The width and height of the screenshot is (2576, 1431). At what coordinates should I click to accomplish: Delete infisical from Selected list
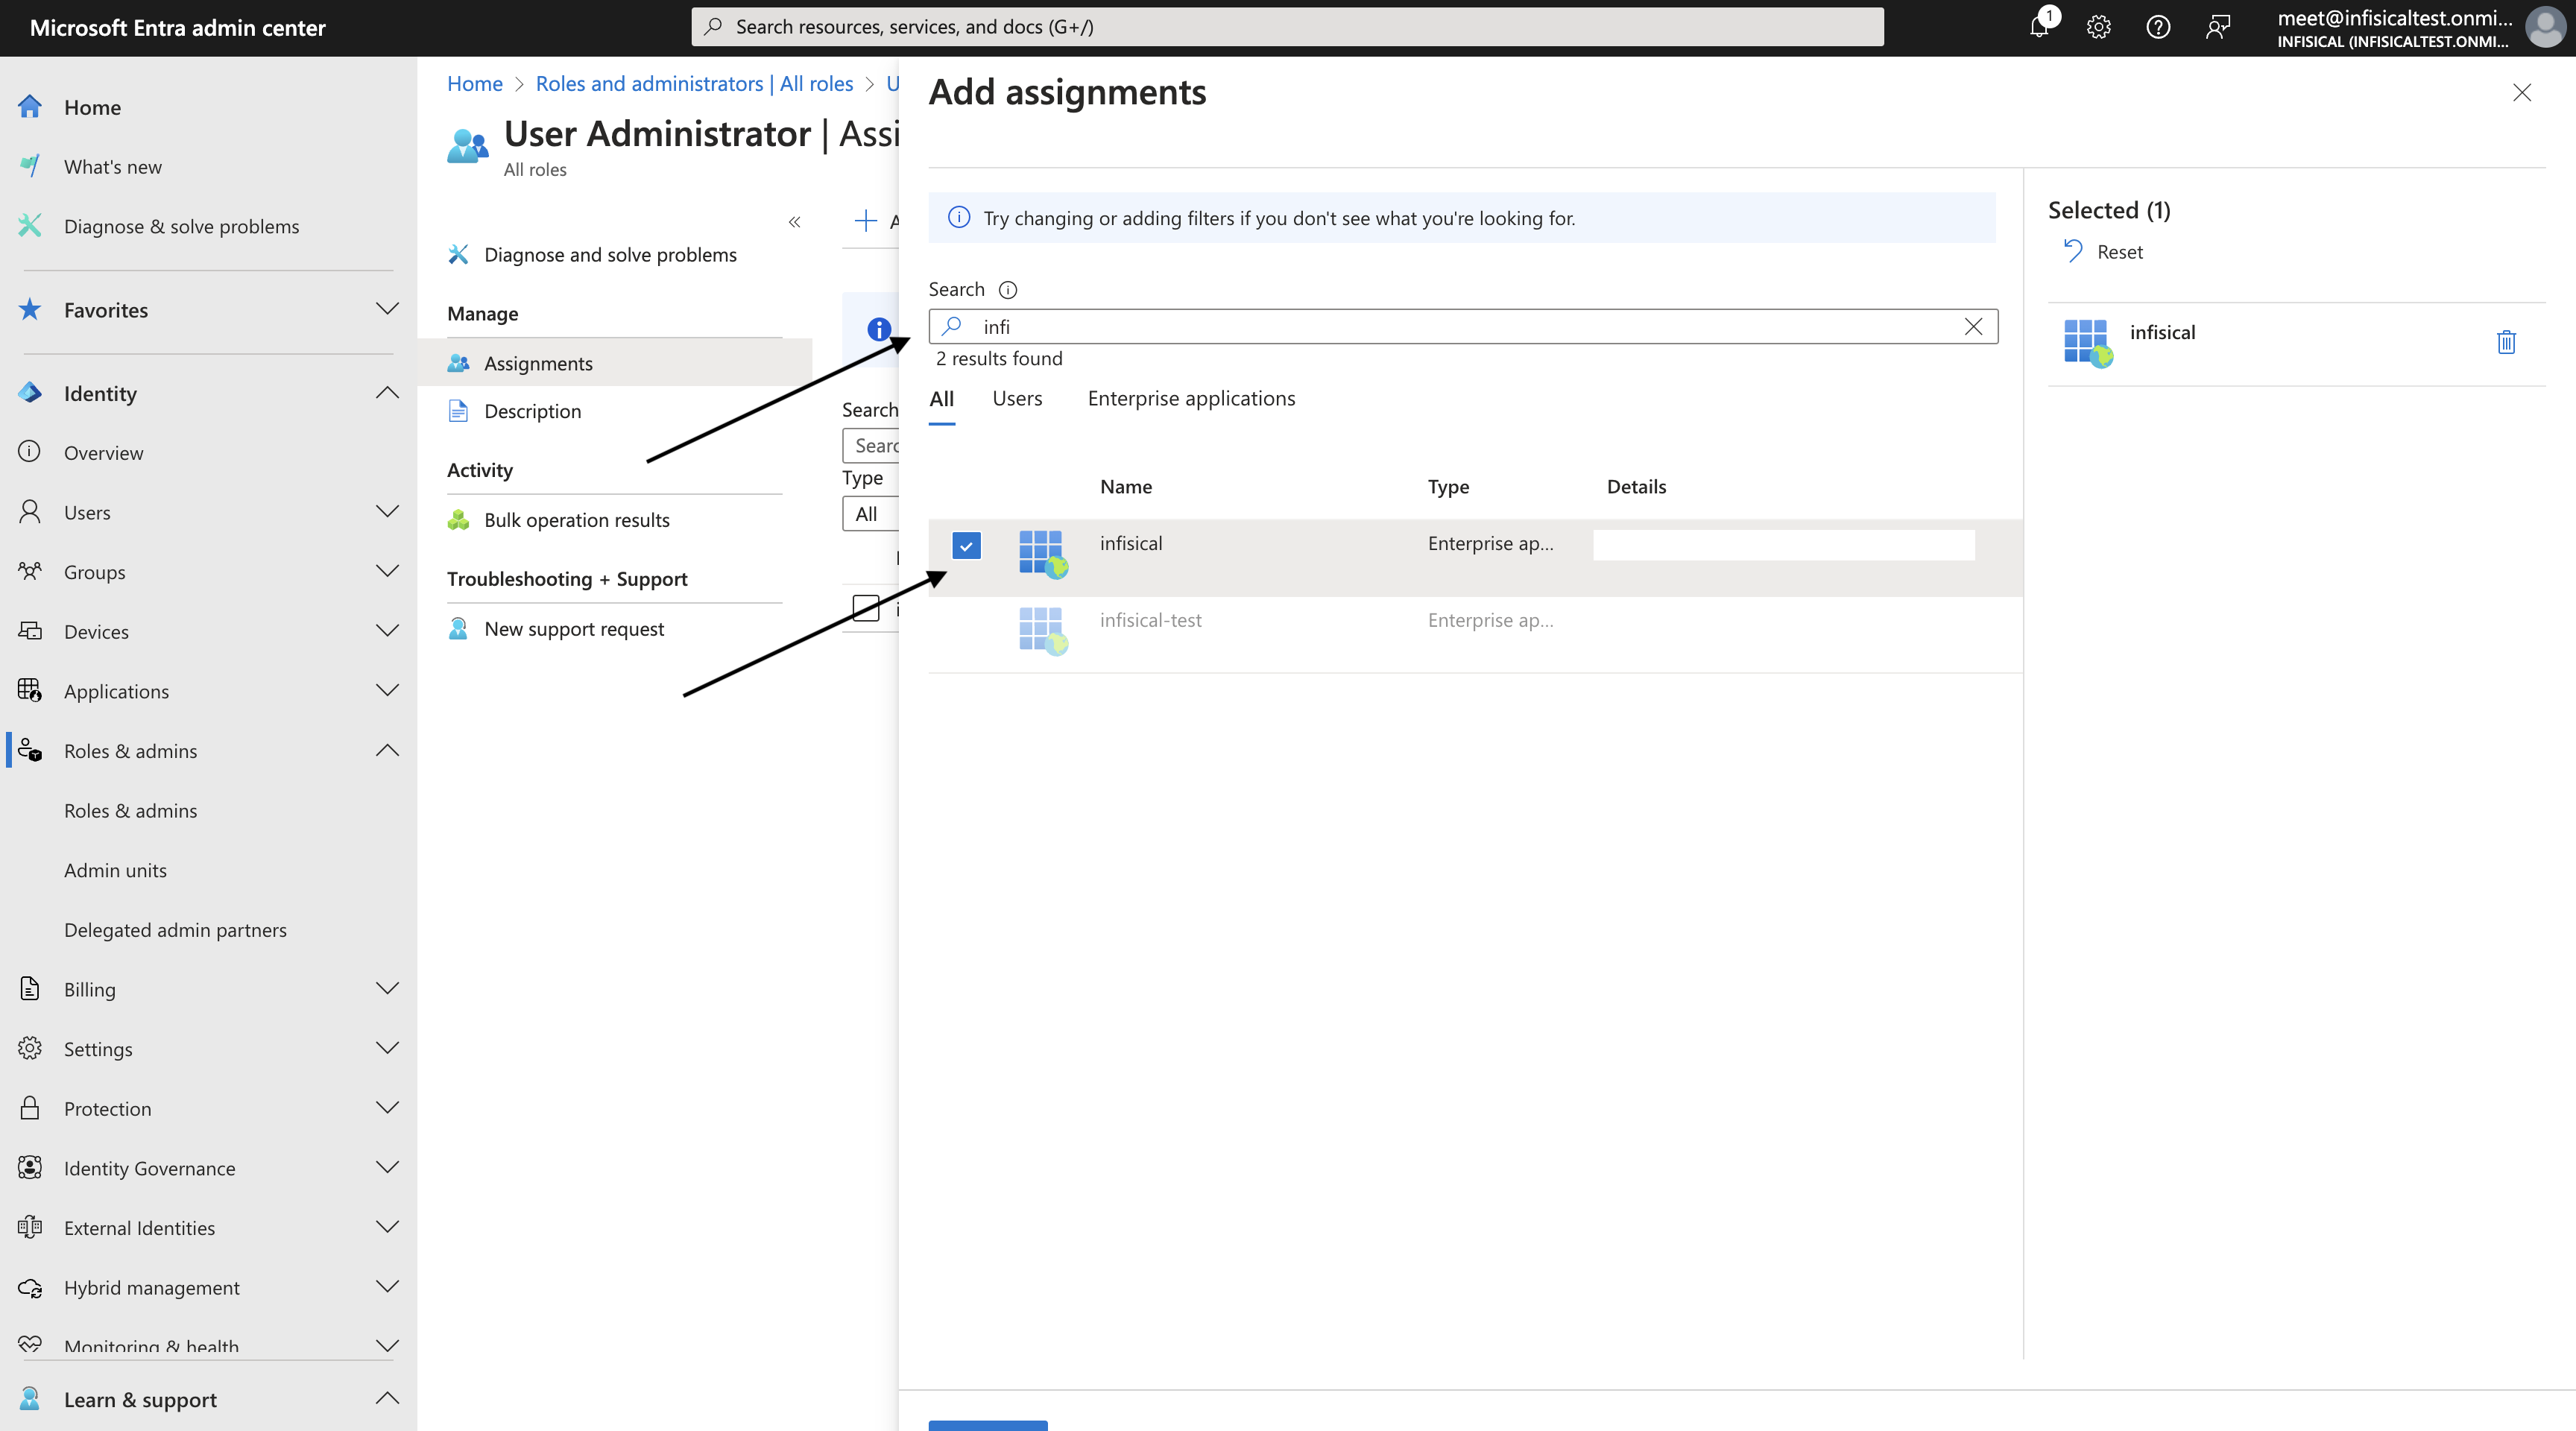[2506, 342]
